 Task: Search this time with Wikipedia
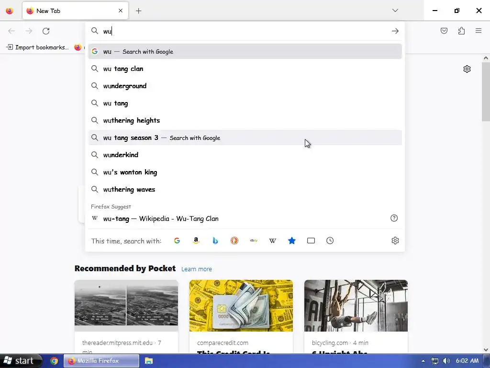272,241
